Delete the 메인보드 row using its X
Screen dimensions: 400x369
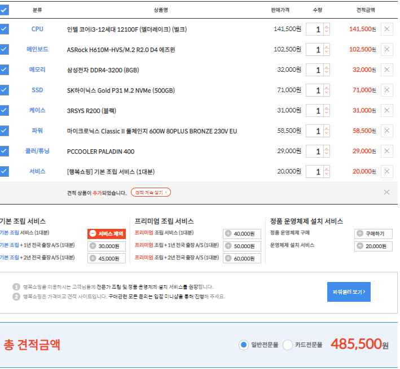(386, 49)
